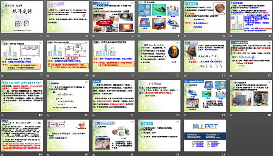This screenshot has height=156, width=273.
Task: Click the animation star icon under slide 15
Action: click(93, 115)
